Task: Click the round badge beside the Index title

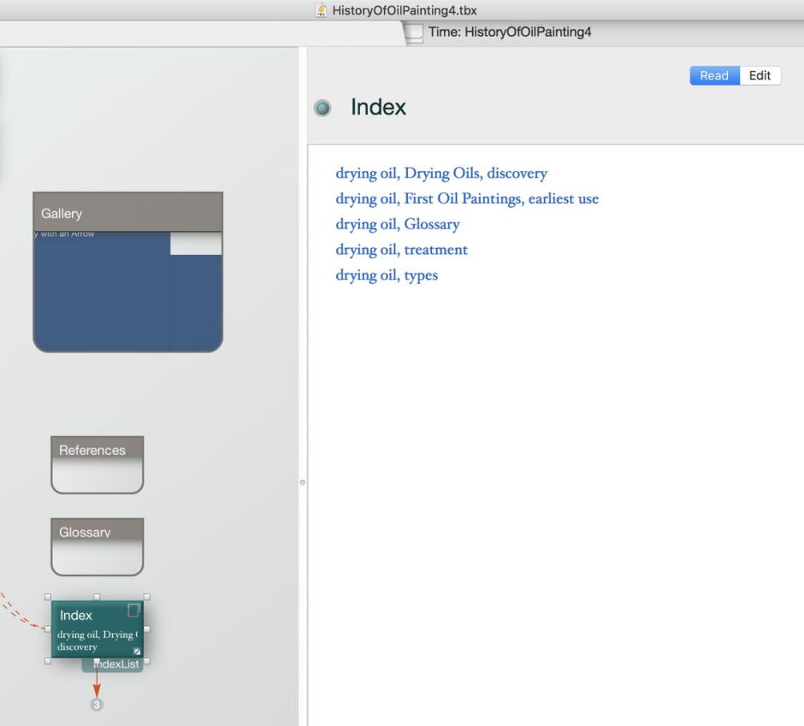Action: coord(322,109)
